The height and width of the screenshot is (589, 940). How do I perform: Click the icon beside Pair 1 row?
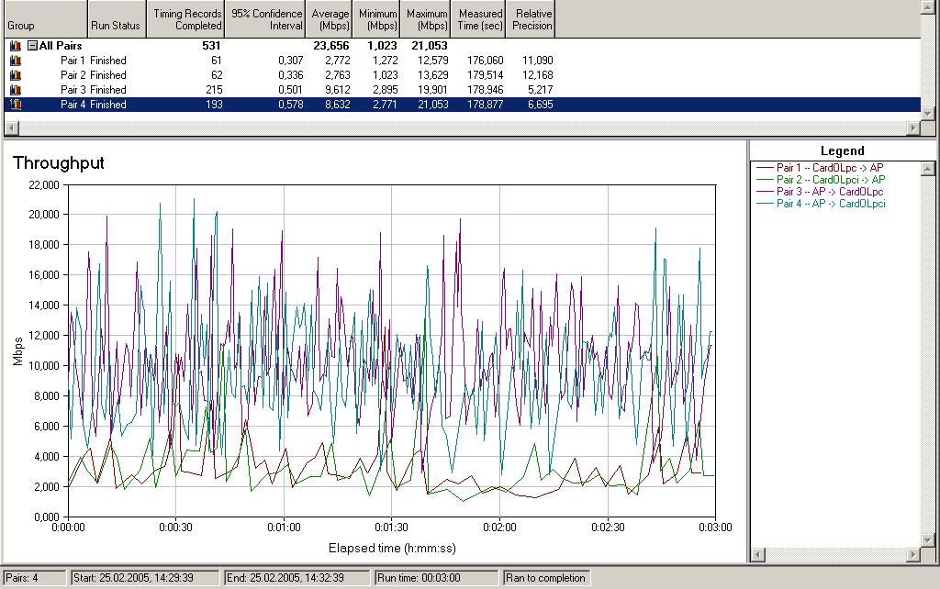(15, 61)
